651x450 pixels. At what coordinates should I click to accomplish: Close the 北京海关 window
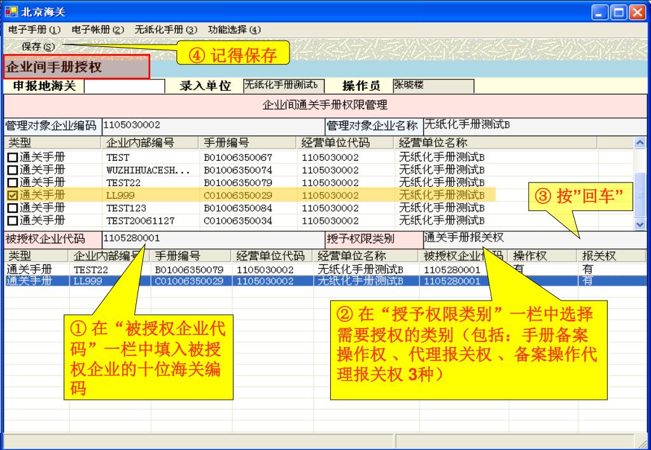point(637,13)
